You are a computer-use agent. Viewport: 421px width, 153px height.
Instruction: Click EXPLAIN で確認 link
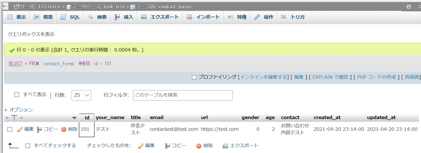(330, 77)
